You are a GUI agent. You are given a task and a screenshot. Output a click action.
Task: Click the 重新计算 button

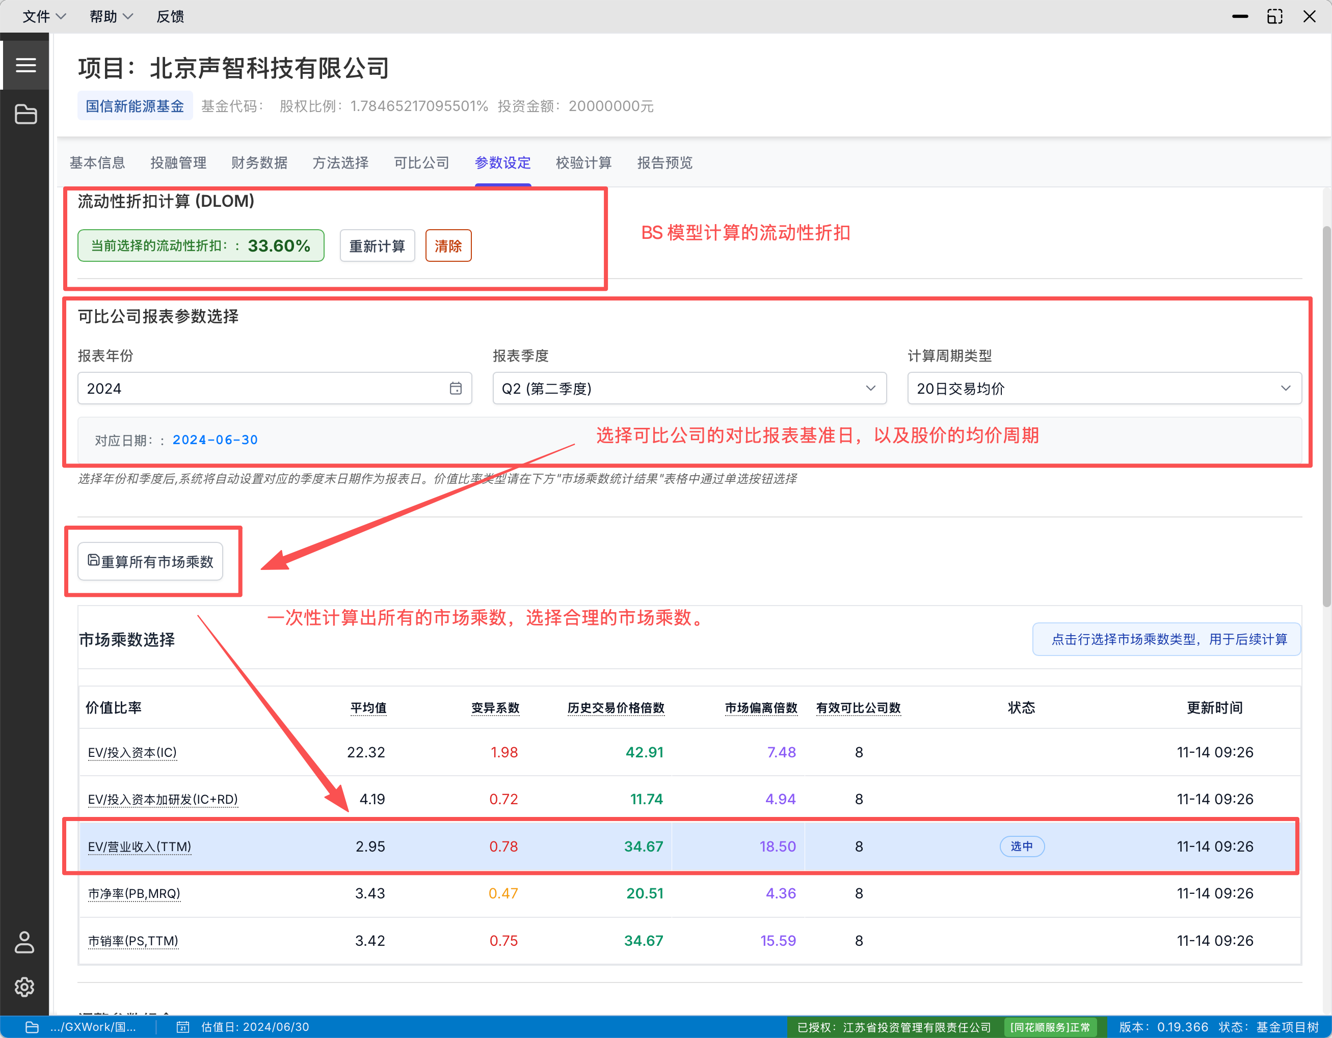click(x=377, y=245)
